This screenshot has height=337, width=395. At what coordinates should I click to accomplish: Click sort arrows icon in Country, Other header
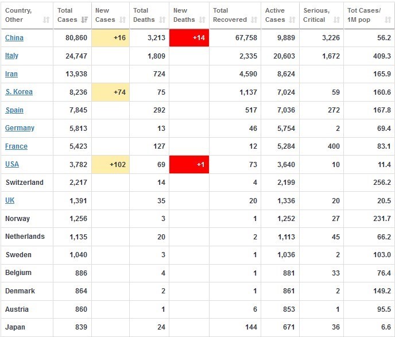click(46, 20)
